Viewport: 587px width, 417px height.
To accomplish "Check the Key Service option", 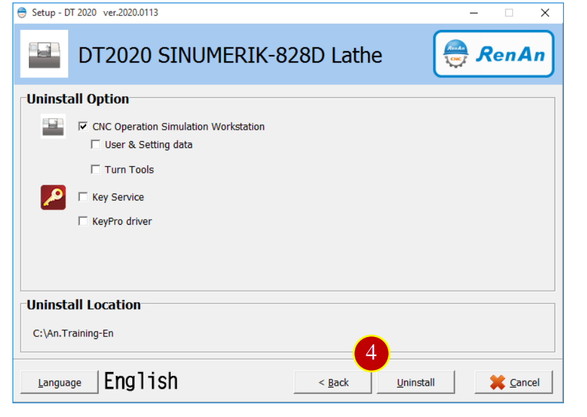I will [x=83, y=197].
